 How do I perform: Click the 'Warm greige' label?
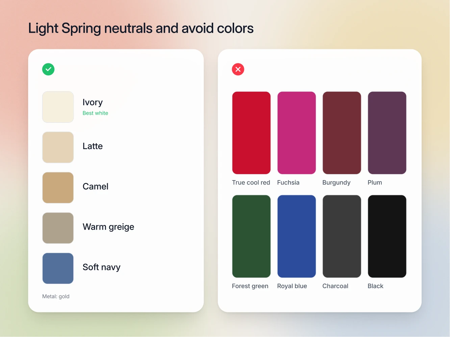(108, 227)
